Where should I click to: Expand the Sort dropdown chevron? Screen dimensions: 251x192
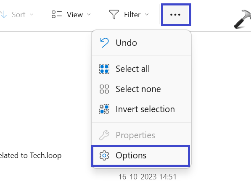tap(32, 14)
